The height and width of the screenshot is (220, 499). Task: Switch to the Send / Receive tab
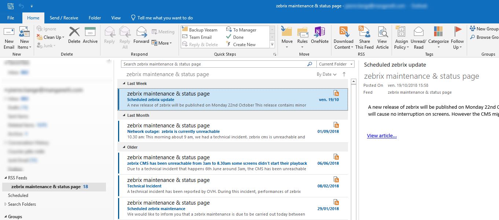coord(64,18)
